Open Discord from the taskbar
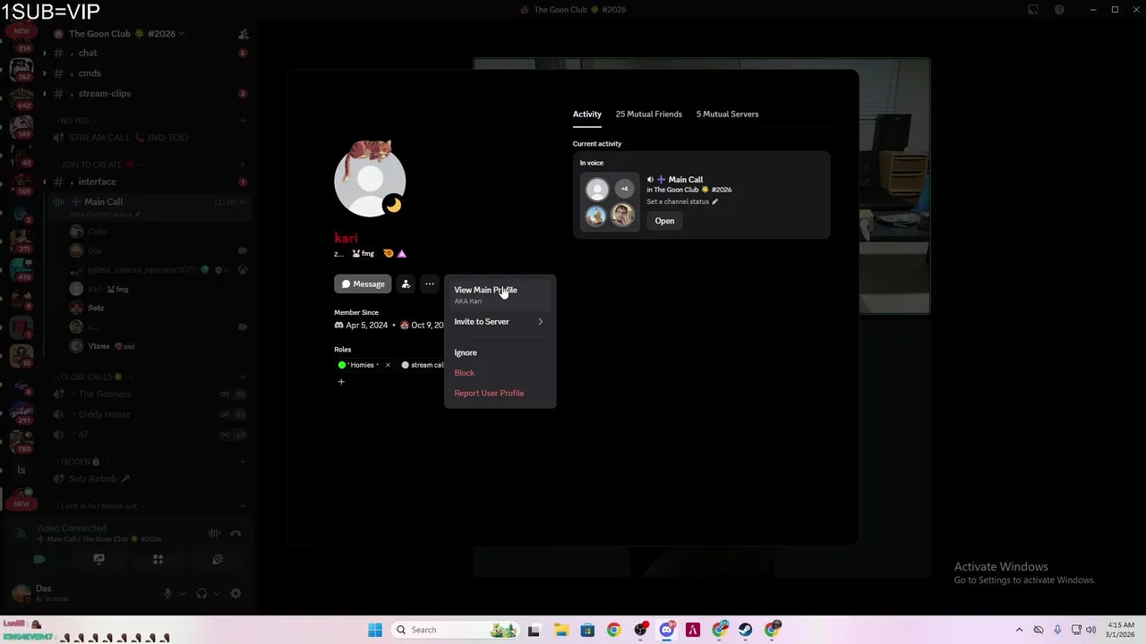The width and height of the screenshot is (1146, 644). (x=667, y=630)
